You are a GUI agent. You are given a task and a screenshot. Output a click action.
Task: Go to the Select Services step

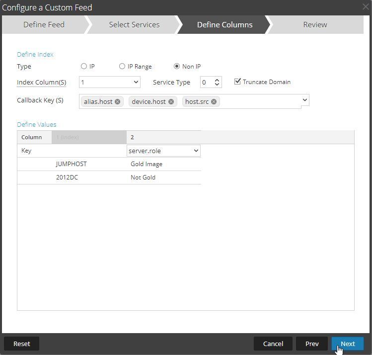point(134,24)
